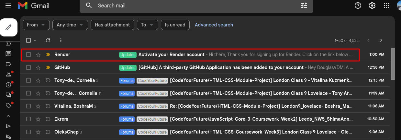Open the Google apps grid
This screenshot has height=140, width=401.
pos(386,5)
